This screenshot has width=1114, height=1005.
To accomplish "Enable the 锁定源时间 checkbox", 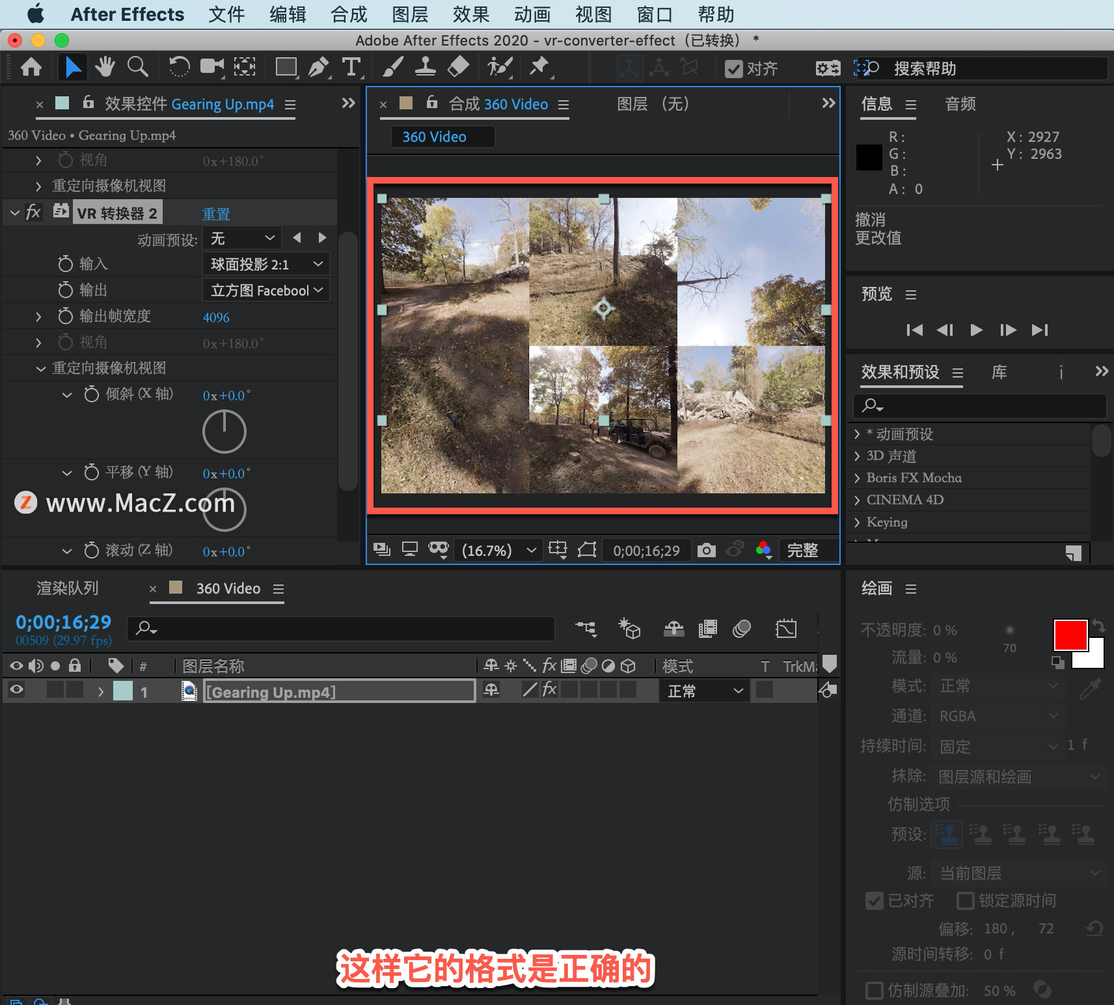I will pos(966,900).
